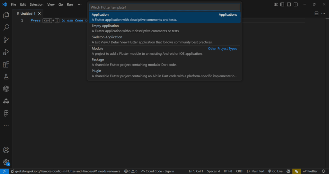
Task: Select the Plugin project template
Action: coord(164,74)
